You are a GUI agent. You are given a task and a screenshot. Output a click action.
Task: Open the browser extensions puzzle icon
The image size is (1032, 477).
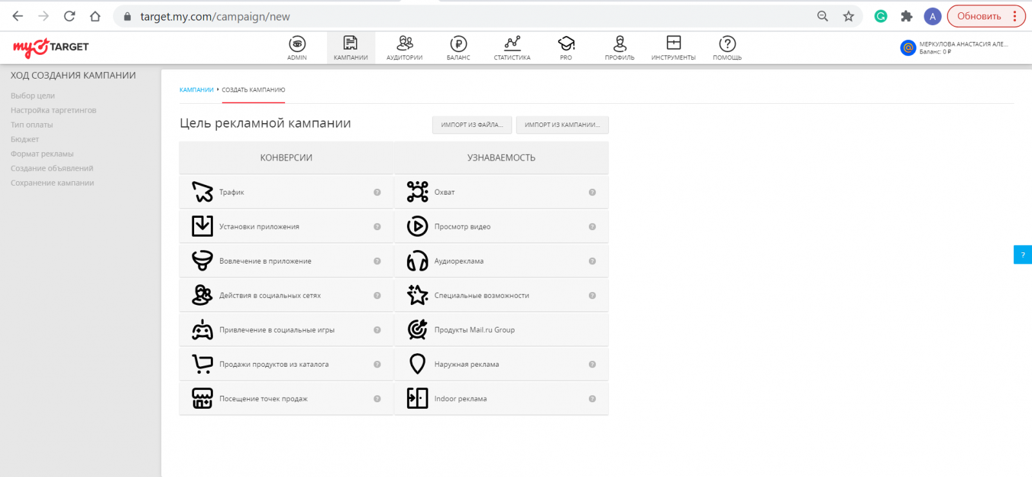coord(906,16)
